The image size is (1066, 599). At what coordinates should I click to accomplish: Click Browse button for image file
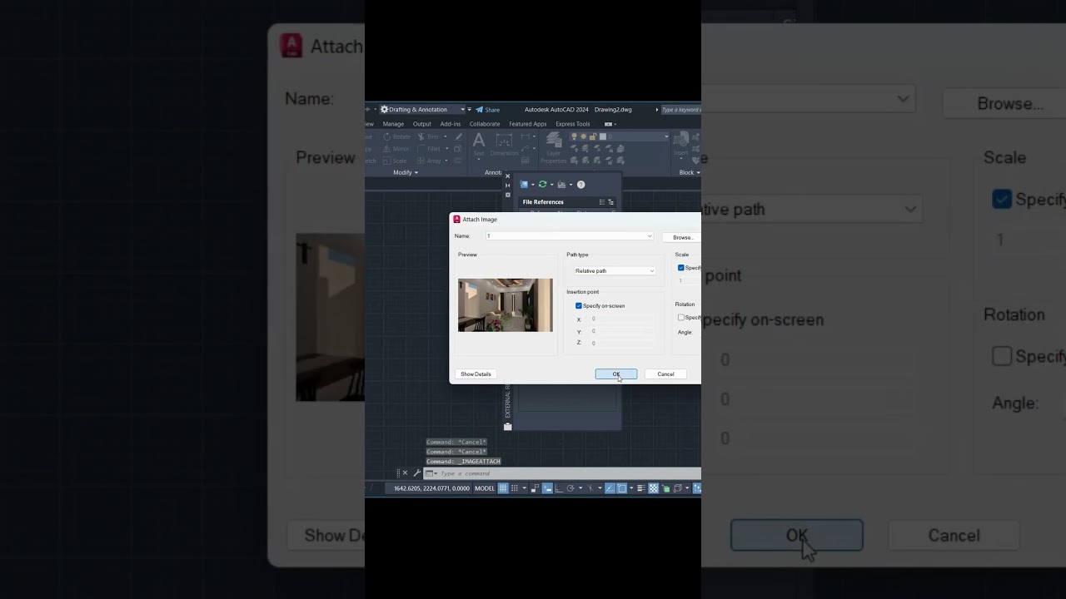click(682, 237)
